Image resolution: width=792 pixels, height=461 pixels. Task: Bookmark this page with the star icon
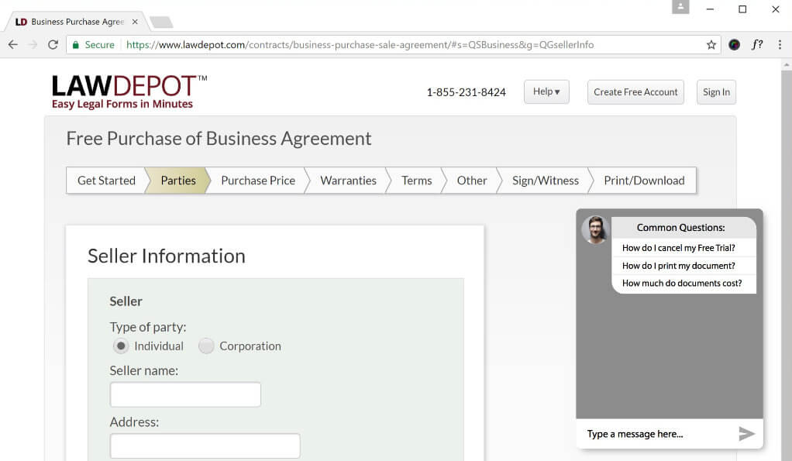click(x=711, y=45)
